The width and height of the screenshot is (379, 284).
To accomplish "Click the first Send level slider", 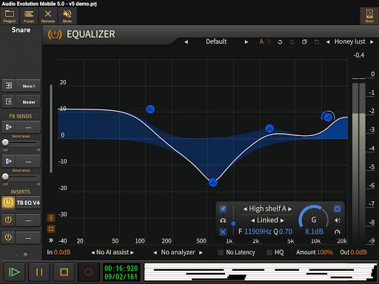I will [x=21, y=142].
